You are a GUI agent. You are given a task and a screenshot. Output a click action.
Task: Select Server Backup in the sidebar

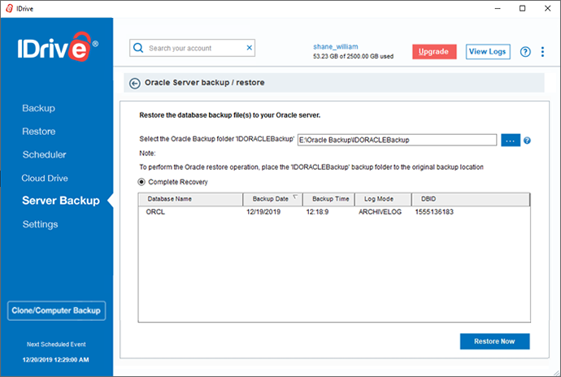pyautogui.click(x=61, y=201)
